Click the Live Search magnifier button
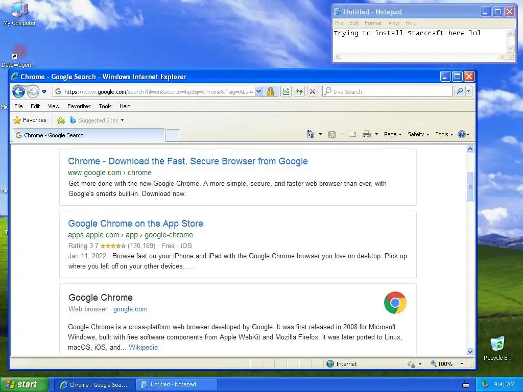 (460, 91)
